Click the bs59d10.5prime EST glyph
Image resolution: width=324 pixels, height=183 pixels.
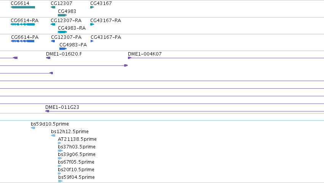[x=33, y=128]
